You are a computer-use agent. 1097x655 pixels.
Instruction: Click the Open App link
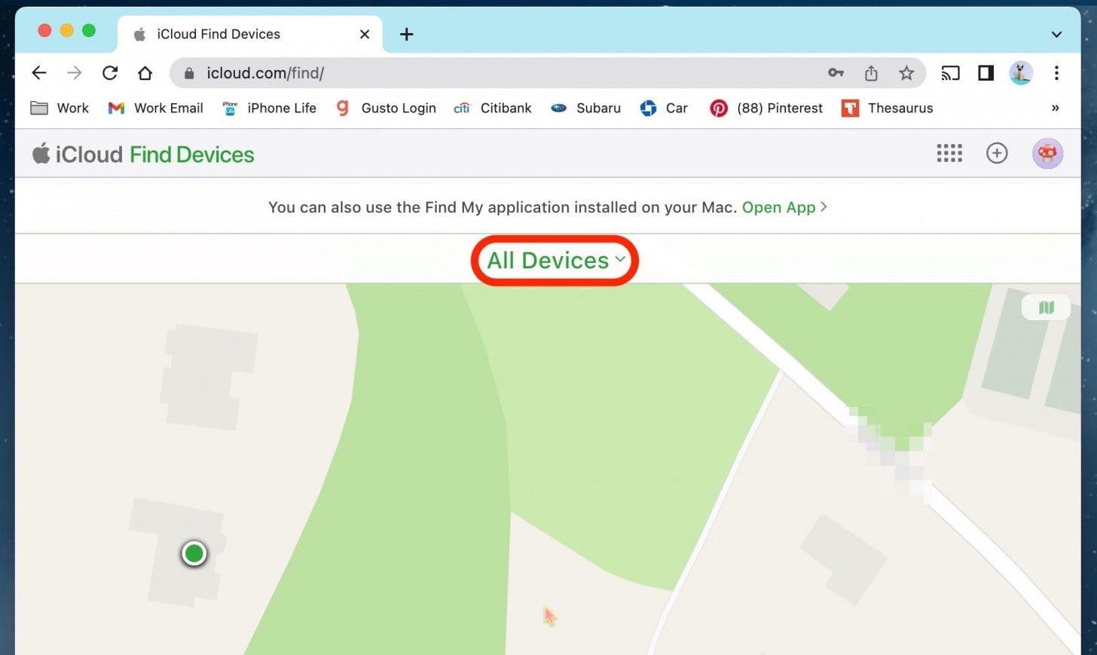(x=778, y=207)
